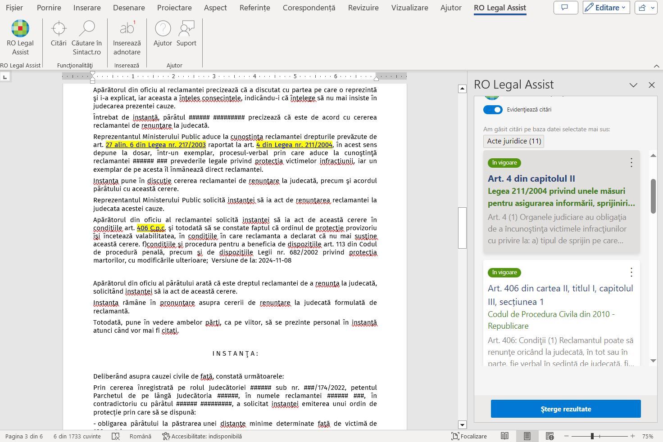Switch to the Revizuire tab
663x442 pixels.
coord(363,8)
